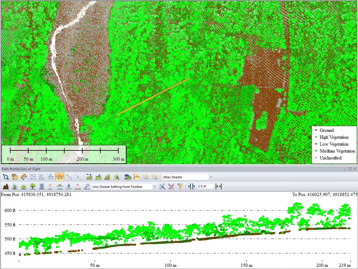Click Low Vegetation legend entry
Screen dimensions: 358x269
pyautogui.click(x=334, y=144)
